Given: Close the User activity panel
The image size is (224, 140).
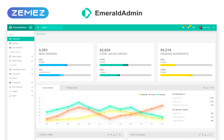Looking at the screenshot, I should click(x=213, y=88).
